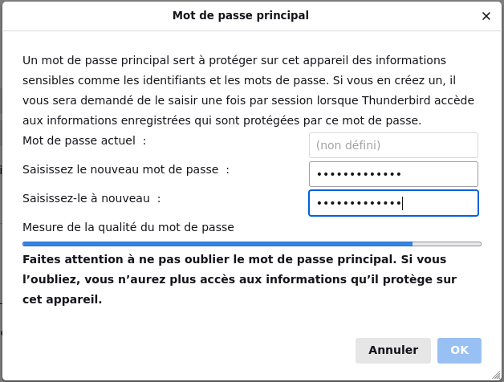Click the re-enter password field

point(393,203)
